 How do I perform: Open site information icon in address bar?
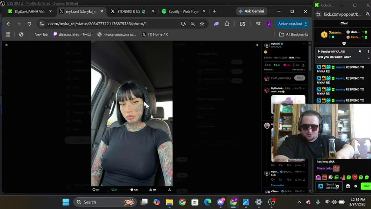42,24
